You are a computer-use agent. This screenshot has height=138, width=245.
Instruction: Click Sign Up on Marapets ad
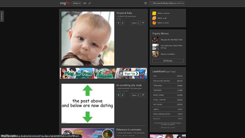(131, 73)
